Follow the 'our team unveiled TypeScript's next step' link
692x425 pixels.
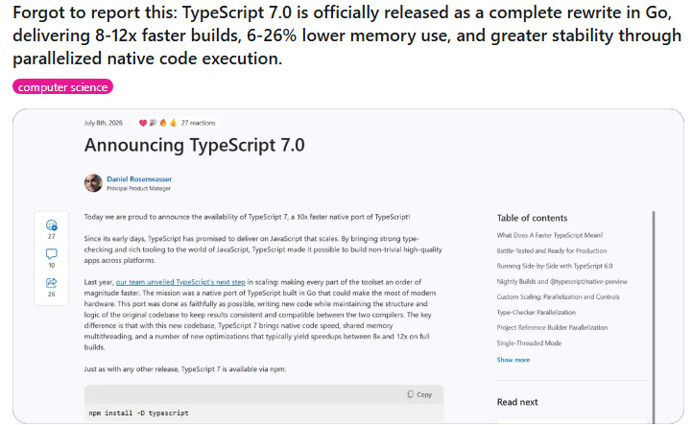point(180,281)
